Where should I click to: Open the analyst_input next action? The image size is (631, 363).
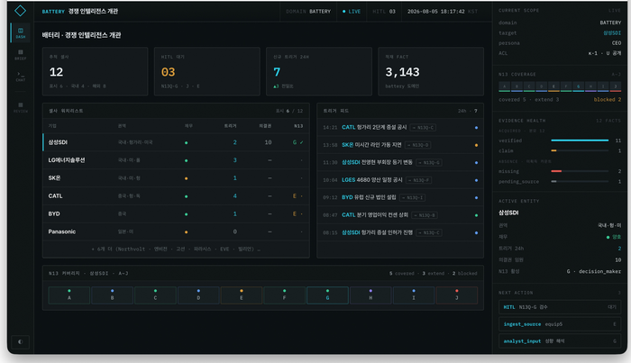pyautogui.click(x=560, y=340)
